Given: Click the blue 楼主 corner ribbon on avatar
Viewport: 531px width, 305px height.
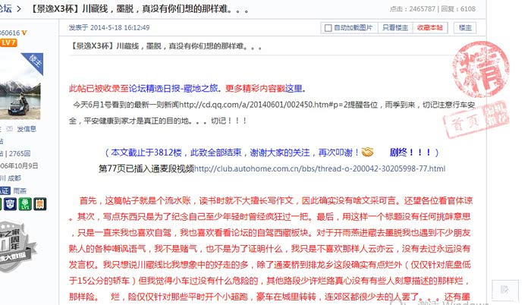Looking at the screenshot, I should point(34,58).
